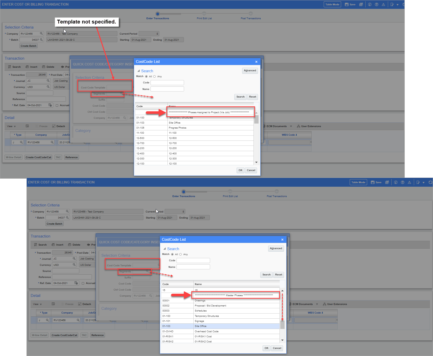Click the Save disk icon in top screenshot header
The width and height of the screenshot is (433, 356).
click(346, 5)
